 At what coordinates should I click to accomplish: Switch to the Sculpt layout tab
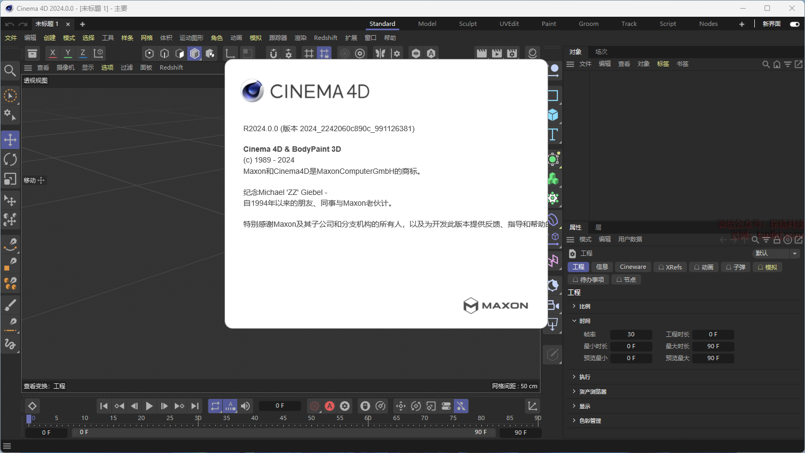[x=467, y=24]
